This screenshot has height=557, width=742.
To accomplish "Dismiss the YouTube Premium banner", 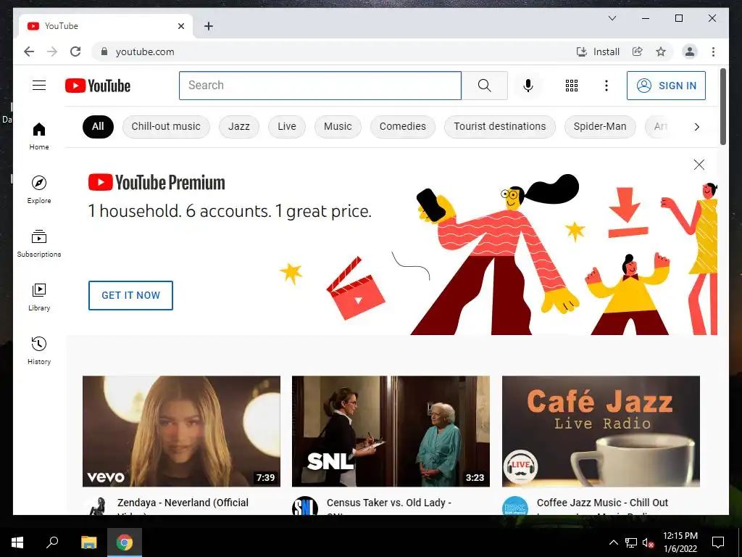I will pos(699,165).
